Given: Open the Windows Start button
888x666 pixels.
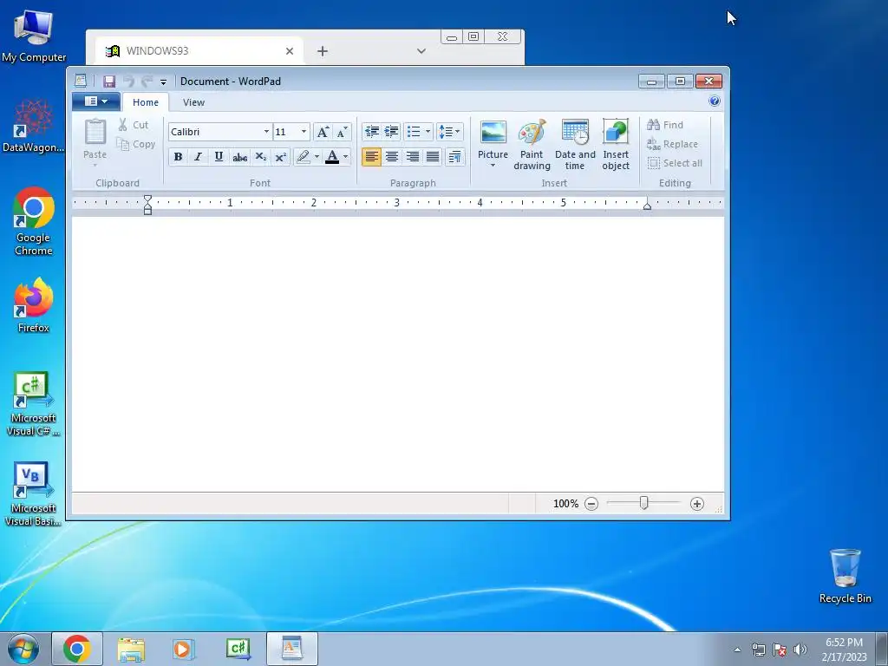Looking at the screenshot, I should tap(23, 649).
